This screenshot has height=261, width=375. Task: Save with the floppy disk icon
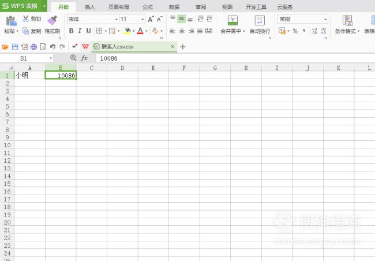(x=15, y=47)
